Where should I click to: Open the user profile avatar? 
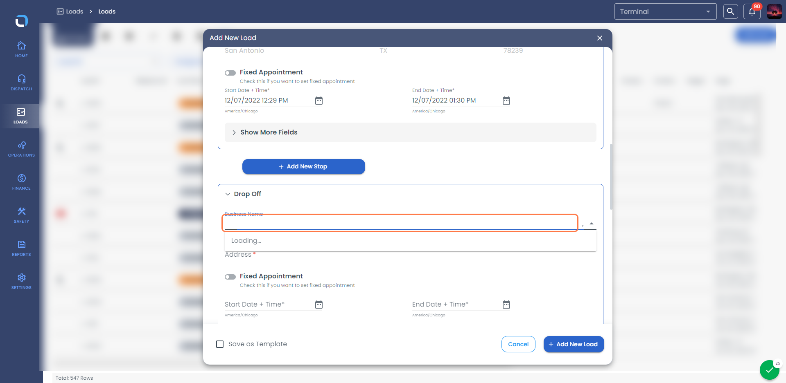(x=774, y=11)
